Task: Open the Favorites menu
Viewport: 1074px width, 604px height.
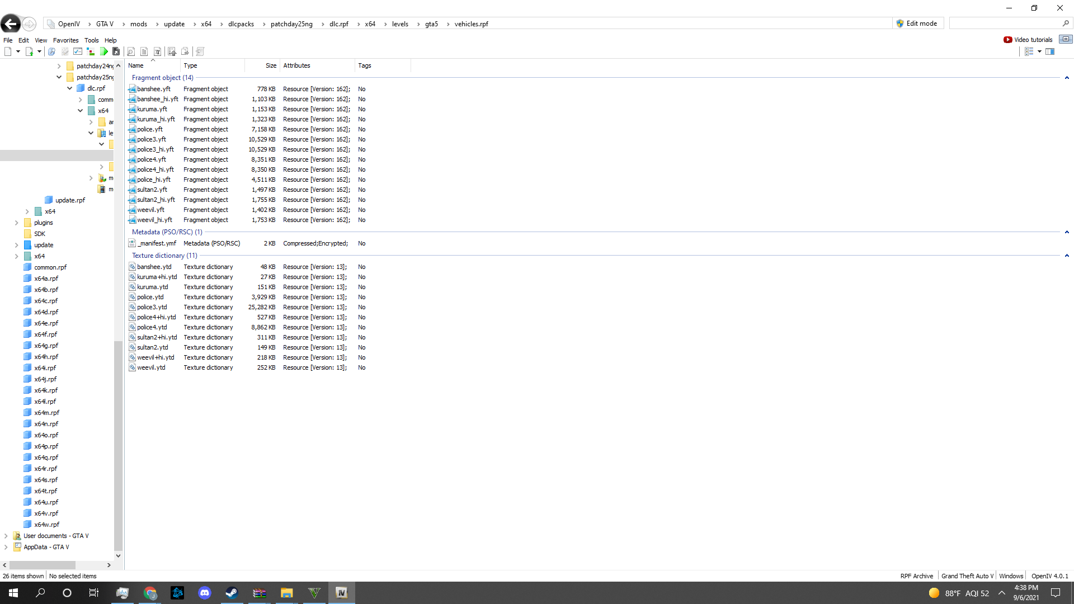Action: [65, 40]
